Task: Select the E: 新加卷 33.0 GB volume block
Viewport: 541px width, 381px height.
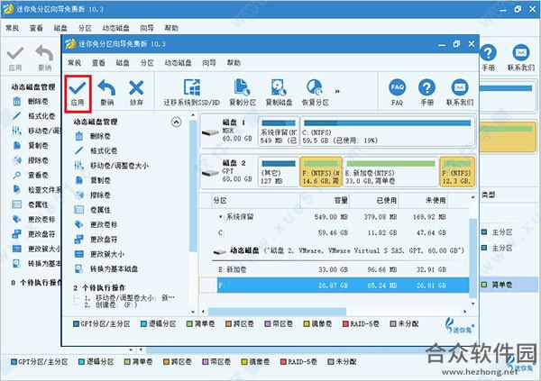Action: pyautogui.click(x=390, y=172)
